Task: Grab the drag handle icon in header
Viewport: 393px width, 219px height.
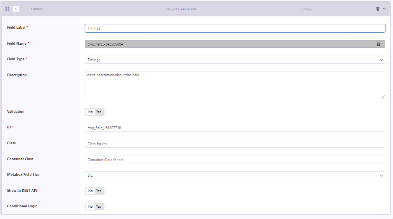Action: click(7, 9)
